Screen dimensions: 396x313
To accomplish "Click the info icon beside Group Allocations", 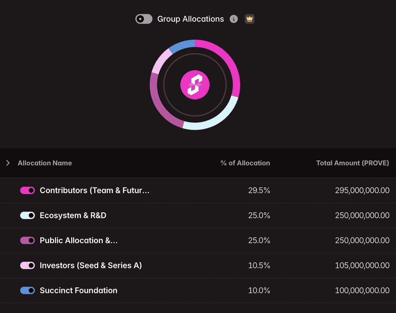I will tap(234, 19).
